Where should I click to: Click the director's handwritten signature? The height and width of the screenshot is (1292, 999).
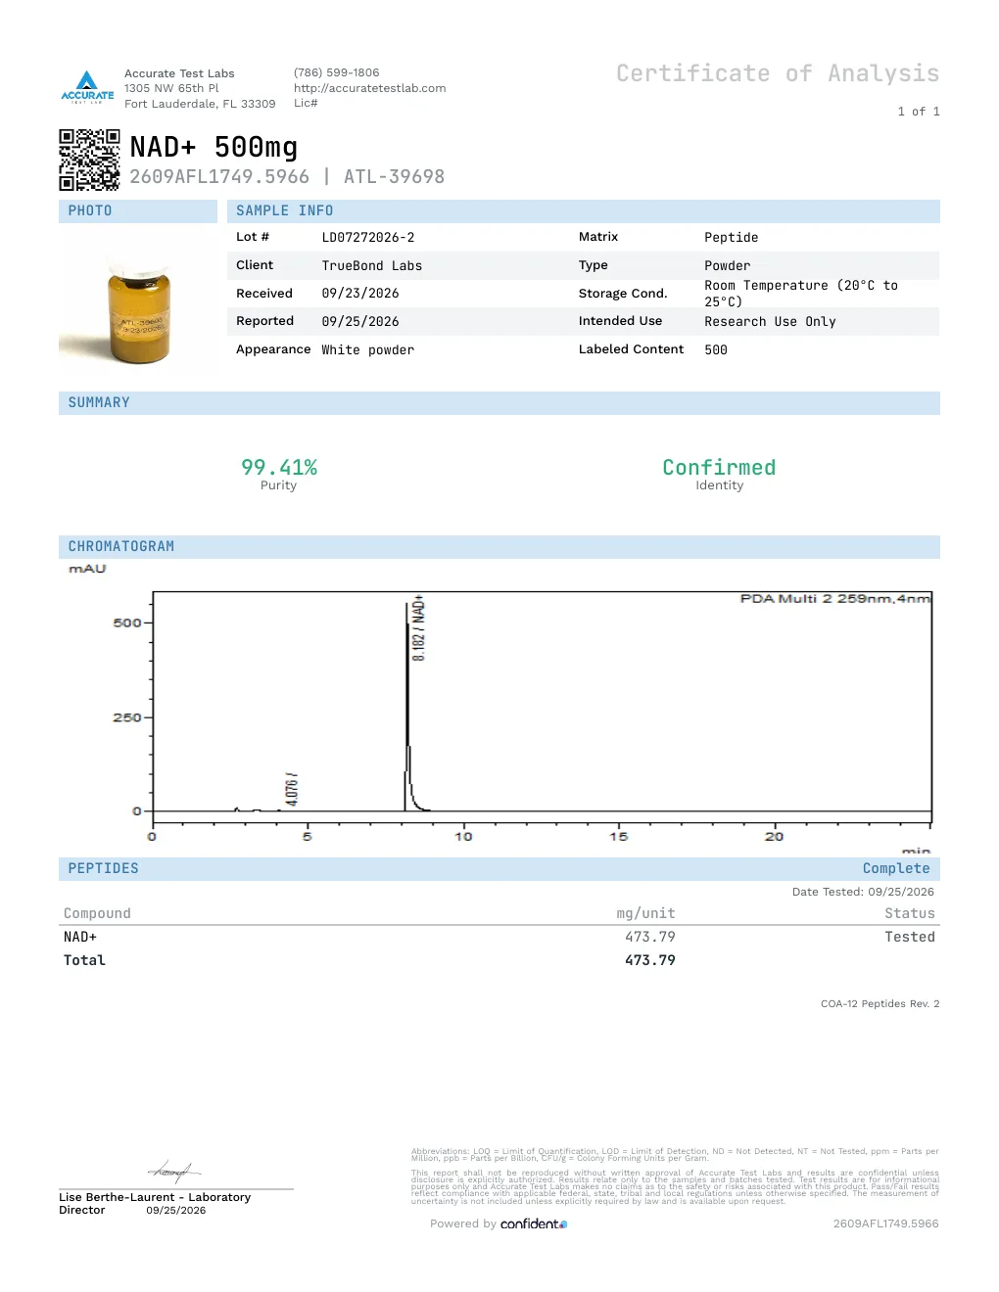coord(173,1171)
